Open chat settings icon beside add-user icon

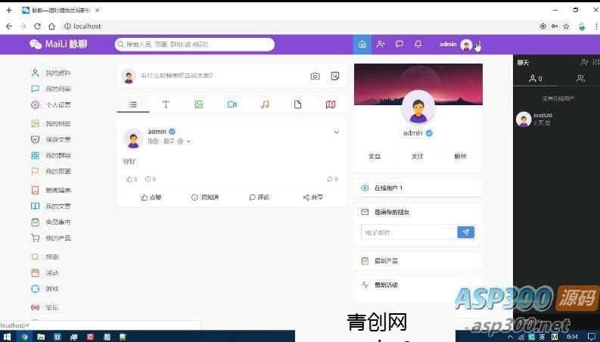pos(595,62)
